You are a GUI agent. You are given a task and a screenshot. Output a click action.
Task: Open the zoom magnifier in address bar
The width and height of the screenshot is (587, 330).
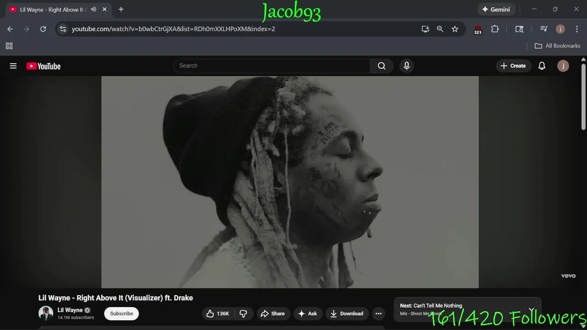pos(440,29)
